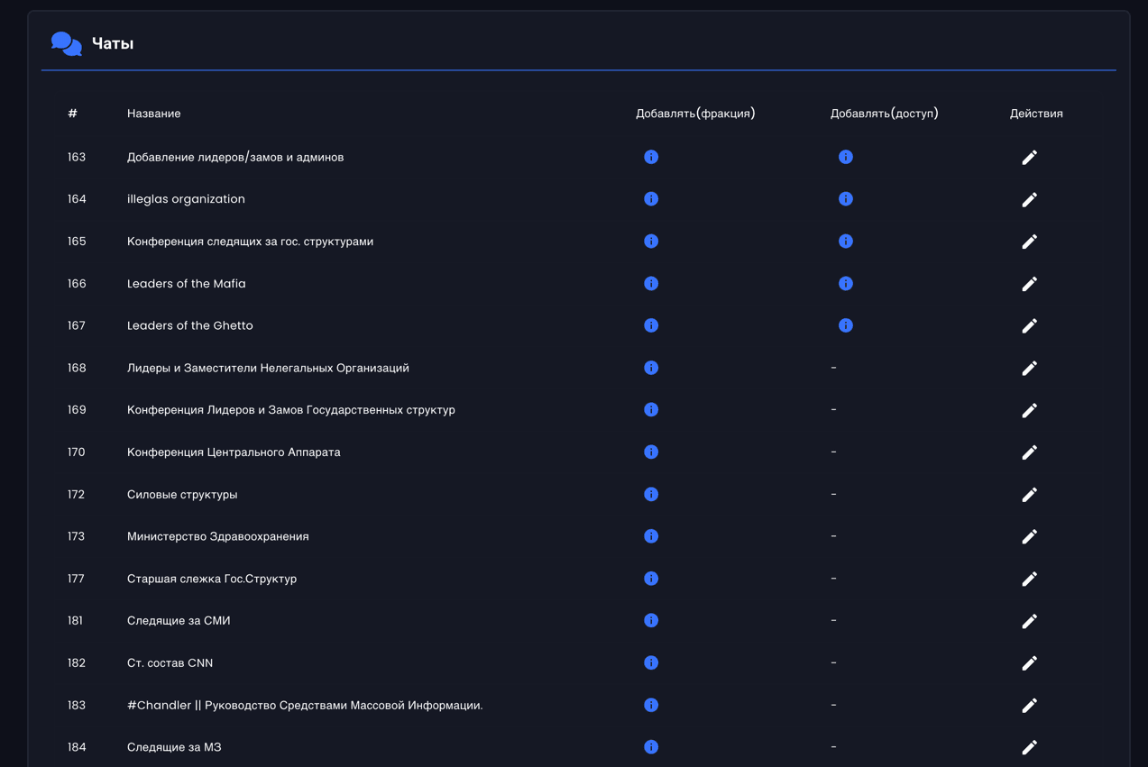Show access info for Leaders of the Mafia
This screenshot has height=767, width=1148.
(x=845, y=284)
